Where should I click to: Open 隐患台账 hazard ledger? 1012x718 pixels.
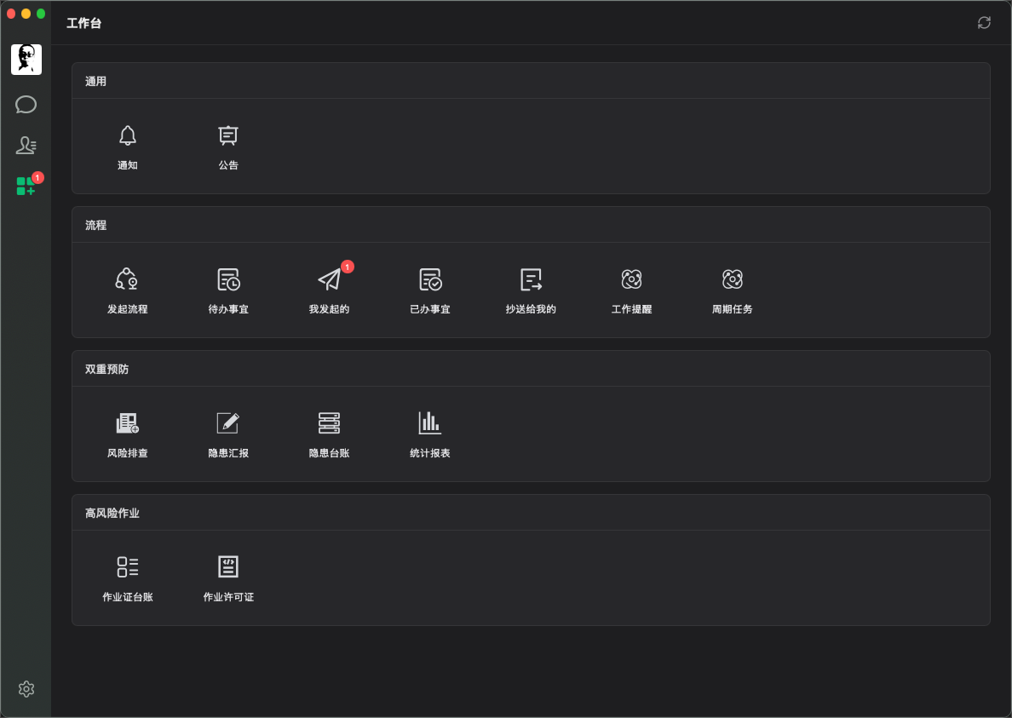329,423
